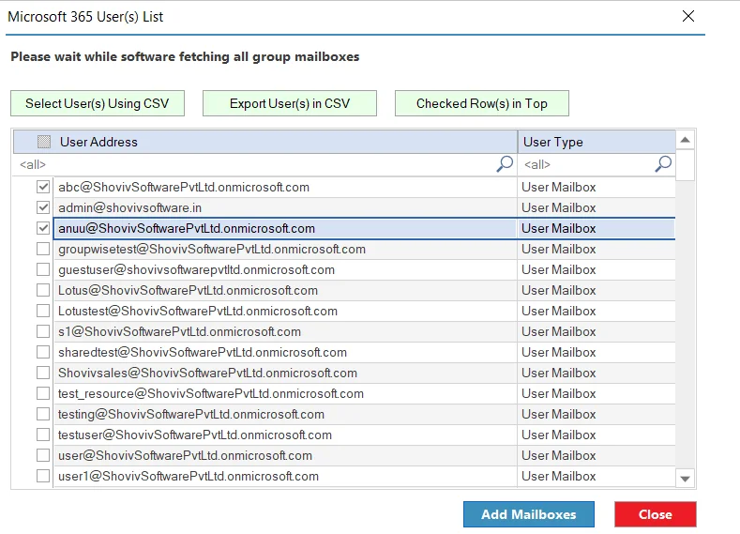Check the sharedtest mailbox checkbox
The image size is (740, 534).
point(43,352)
